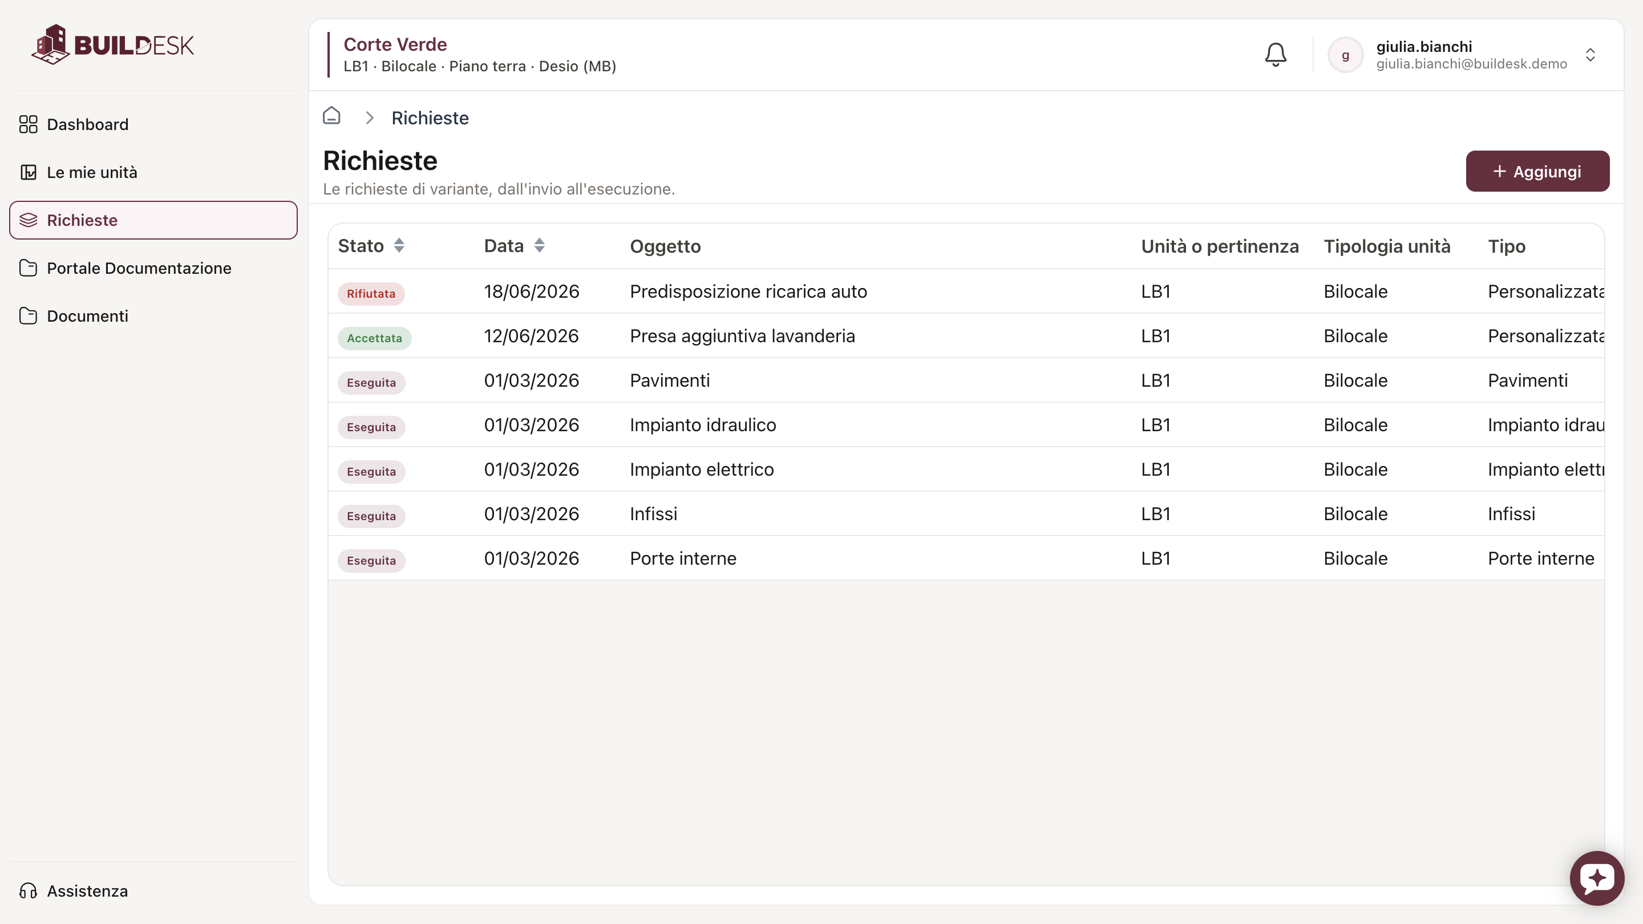Click the Portale Documentazione folder icon
Viewport: 1643px width, 924px height.
(28, 268)
